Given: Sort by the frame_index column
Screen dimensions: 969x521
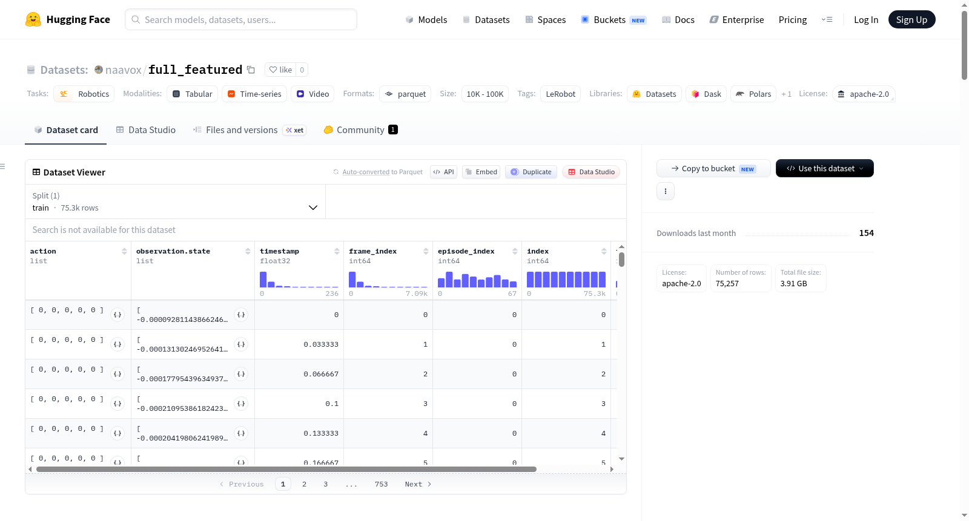Looking at the screenshot, I should point(426,251).
